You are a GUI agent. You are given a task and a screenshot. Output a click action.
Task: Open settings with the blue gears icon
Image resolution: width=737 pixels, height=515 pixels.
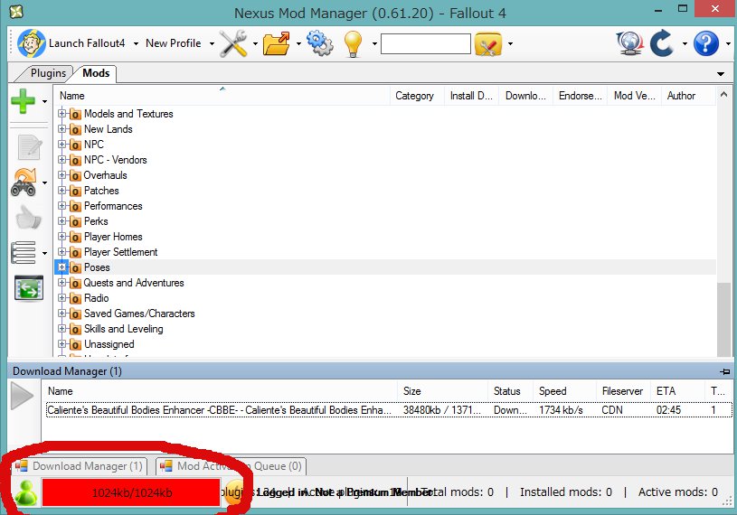[320, 43]
